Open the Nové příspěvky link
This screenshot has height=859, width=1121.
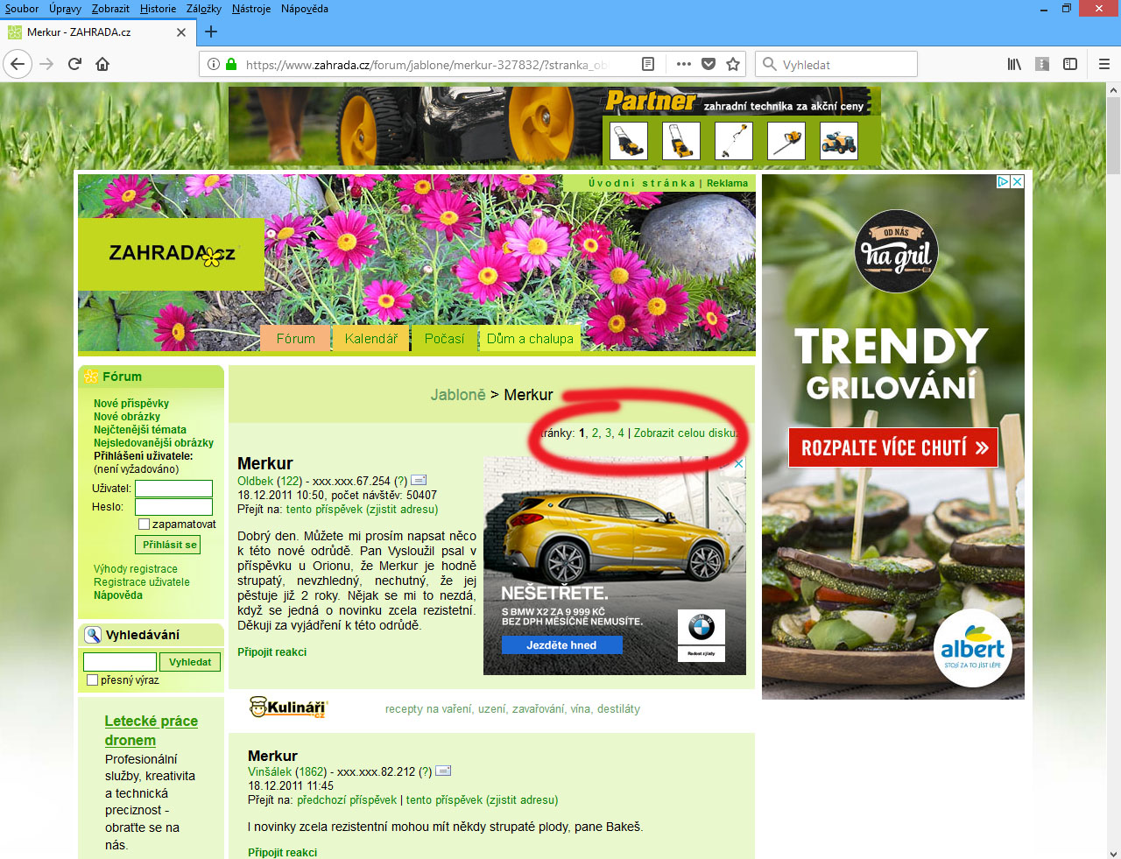(x=131, y=404)
